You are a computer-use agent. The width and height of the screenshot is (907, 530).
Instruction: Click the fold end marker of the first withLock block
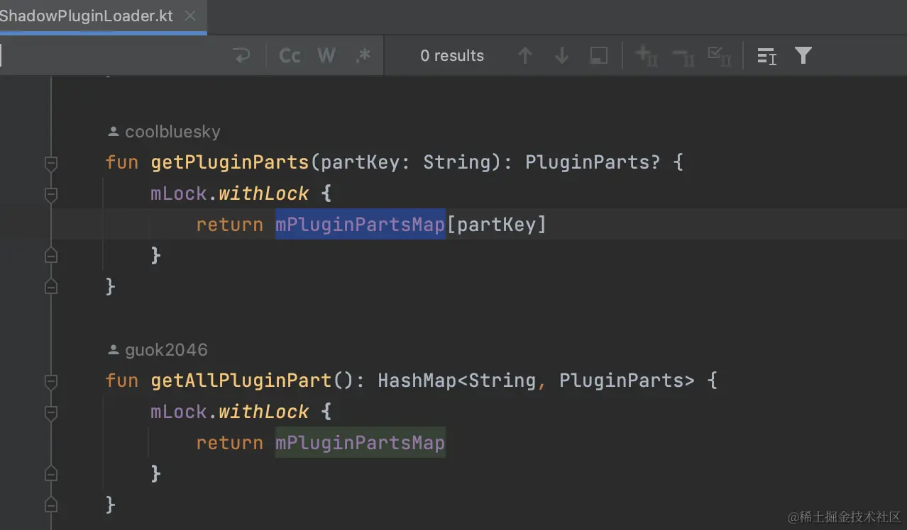(51, 255)
